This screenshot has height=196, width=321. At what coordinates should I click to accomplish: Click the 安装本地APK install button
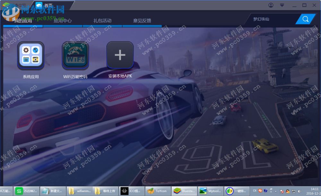tap(120, 55)
